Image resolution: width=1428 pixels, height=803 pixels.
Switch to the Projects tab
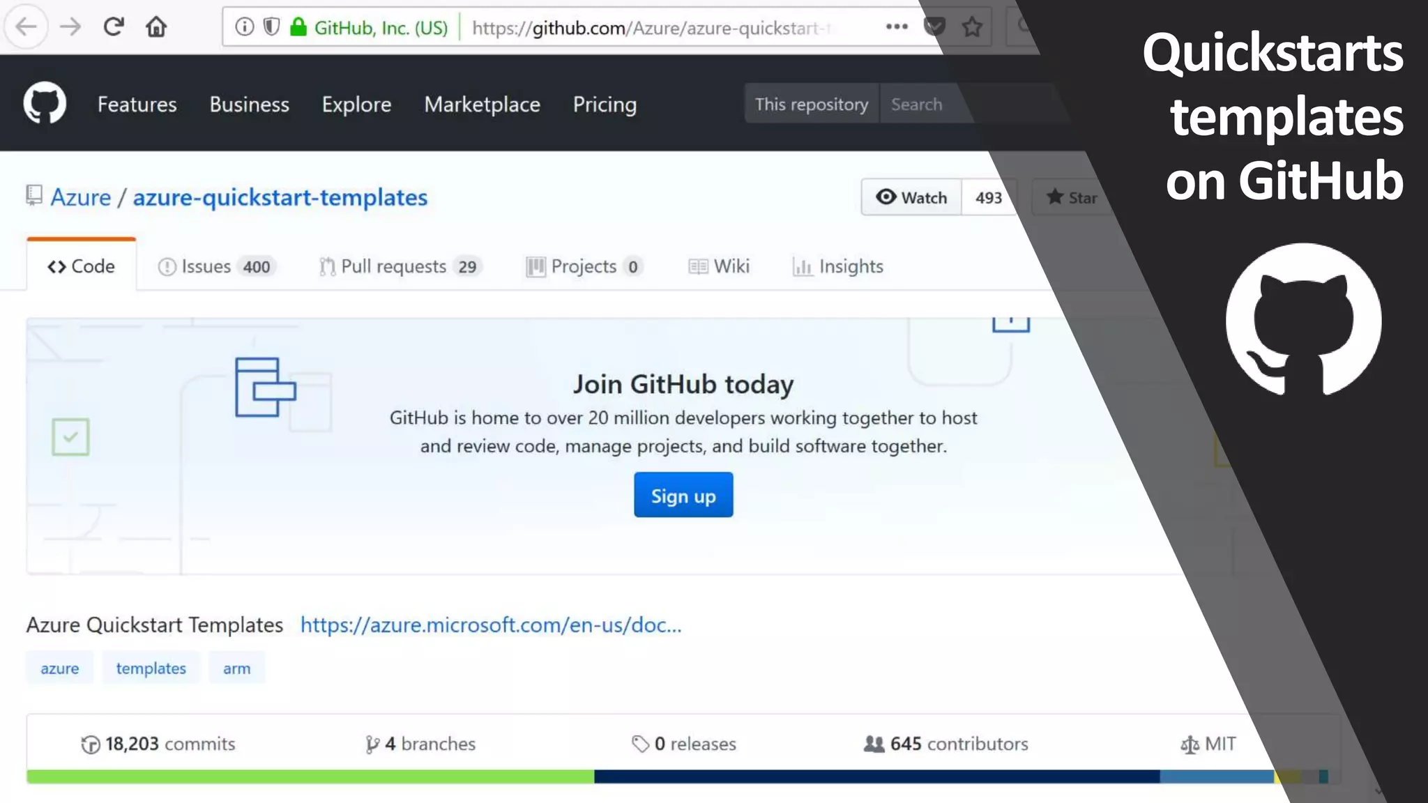[584, 266]
